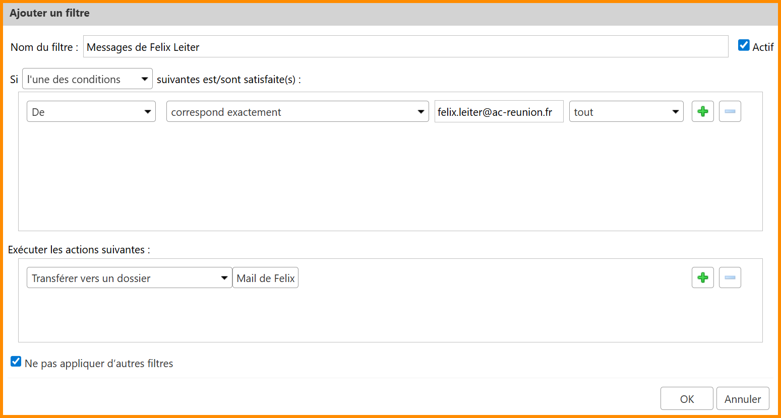781x418 pixels.
Task: Remove the De condition row using minus icon
Action: (730, 111)
